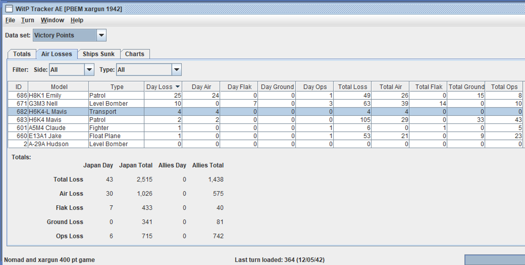Select the A-29A Hudson row
The height and width of the screenshot is (265, 525).
click(265, 144)
